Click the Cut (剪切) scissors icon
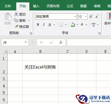The image size is (111, 104). tap(16, 14)
